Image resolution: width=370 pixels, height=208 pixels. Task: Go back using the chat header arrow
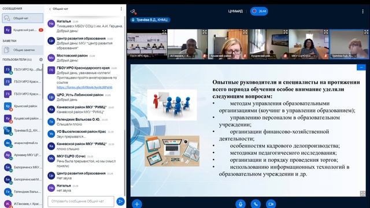(x=50, y=9)
